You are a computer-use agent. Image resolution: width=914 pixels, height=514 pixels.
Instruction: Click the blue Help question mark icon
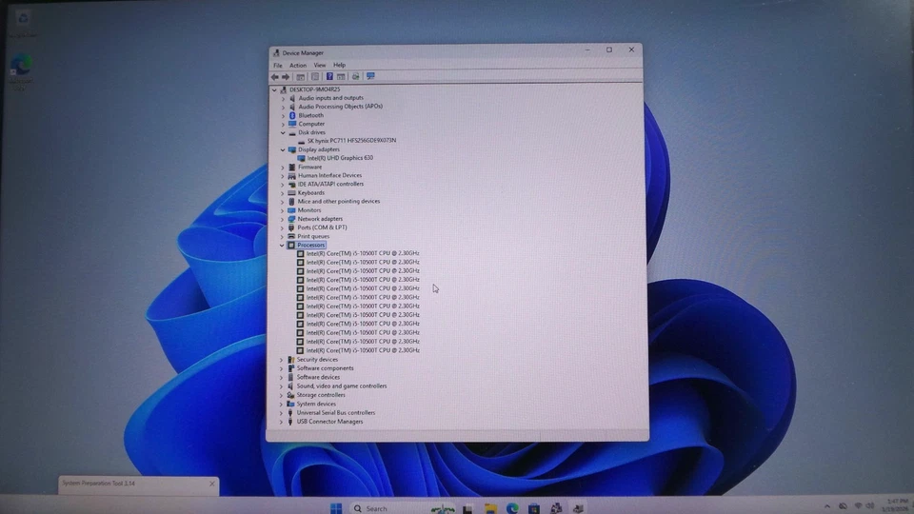pos(329,76)
